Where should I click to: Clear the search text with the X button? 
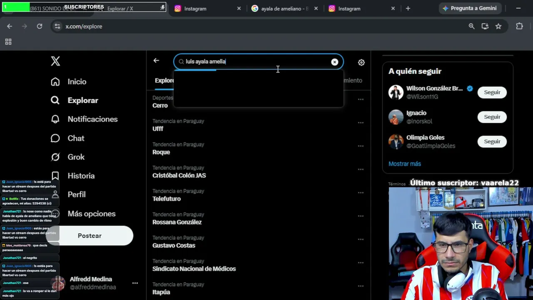tap(334, 62)
